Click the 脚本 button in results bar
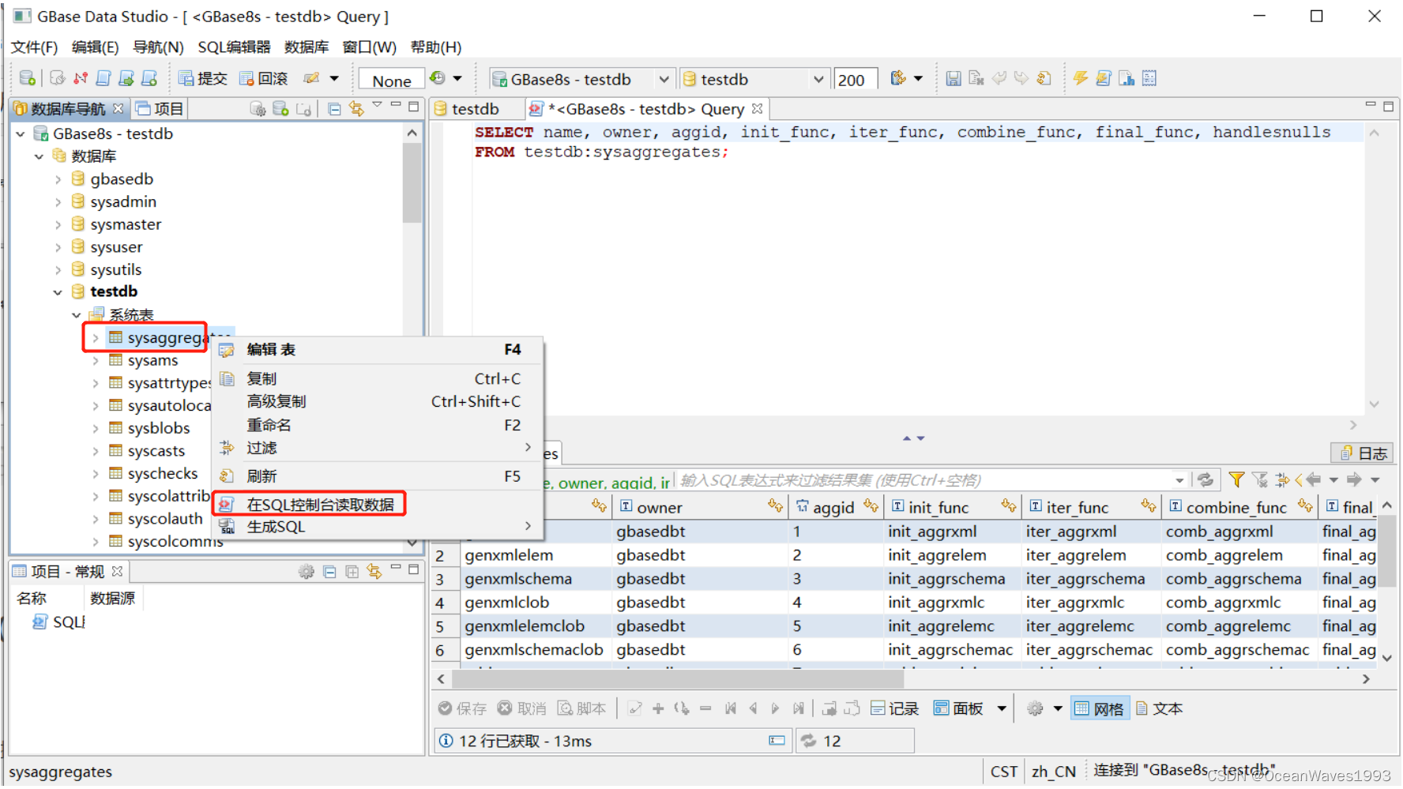Screen dimensions: 1403x789 [x=581, y=708]
